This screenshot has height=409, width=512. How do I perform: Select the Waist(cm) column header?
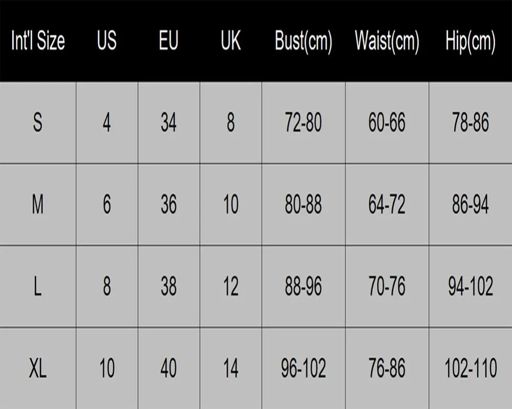click(387, 41)
